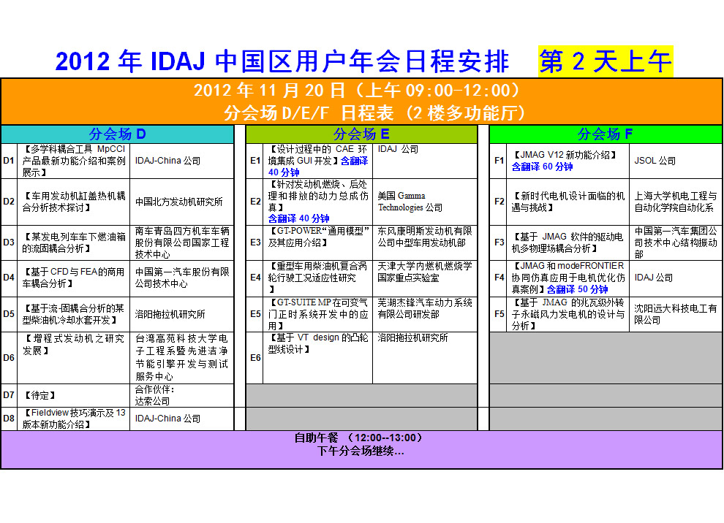The width and height of the screenshot is (724, 523).
Task: Select the "D4" row label
Action: coord(9,278)
